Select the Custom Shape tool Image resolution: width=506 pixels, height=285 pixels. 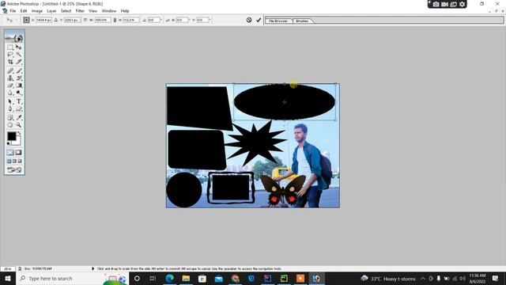pyautogui.click(x=19, y=109)
